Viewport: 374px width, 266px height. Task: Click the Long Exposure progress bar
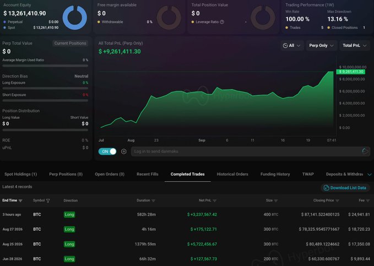(x=45, y=88)
